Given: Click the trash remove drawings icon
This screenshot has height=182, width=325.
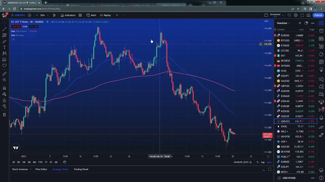Looking at the screenshot, I should click(x=4, y=115).
